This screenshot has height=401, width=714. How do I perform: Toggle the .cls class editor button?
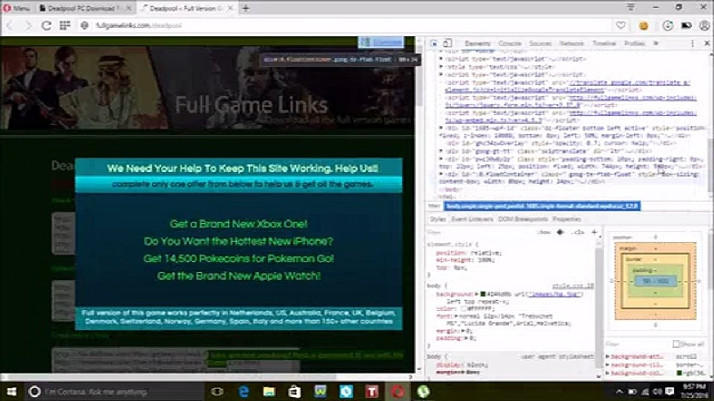pyautogui.click(x=578, y=232)
